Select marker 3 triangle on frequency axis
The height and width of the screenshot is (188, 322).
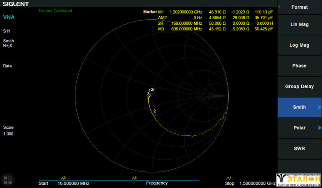(x=134, y=178)
